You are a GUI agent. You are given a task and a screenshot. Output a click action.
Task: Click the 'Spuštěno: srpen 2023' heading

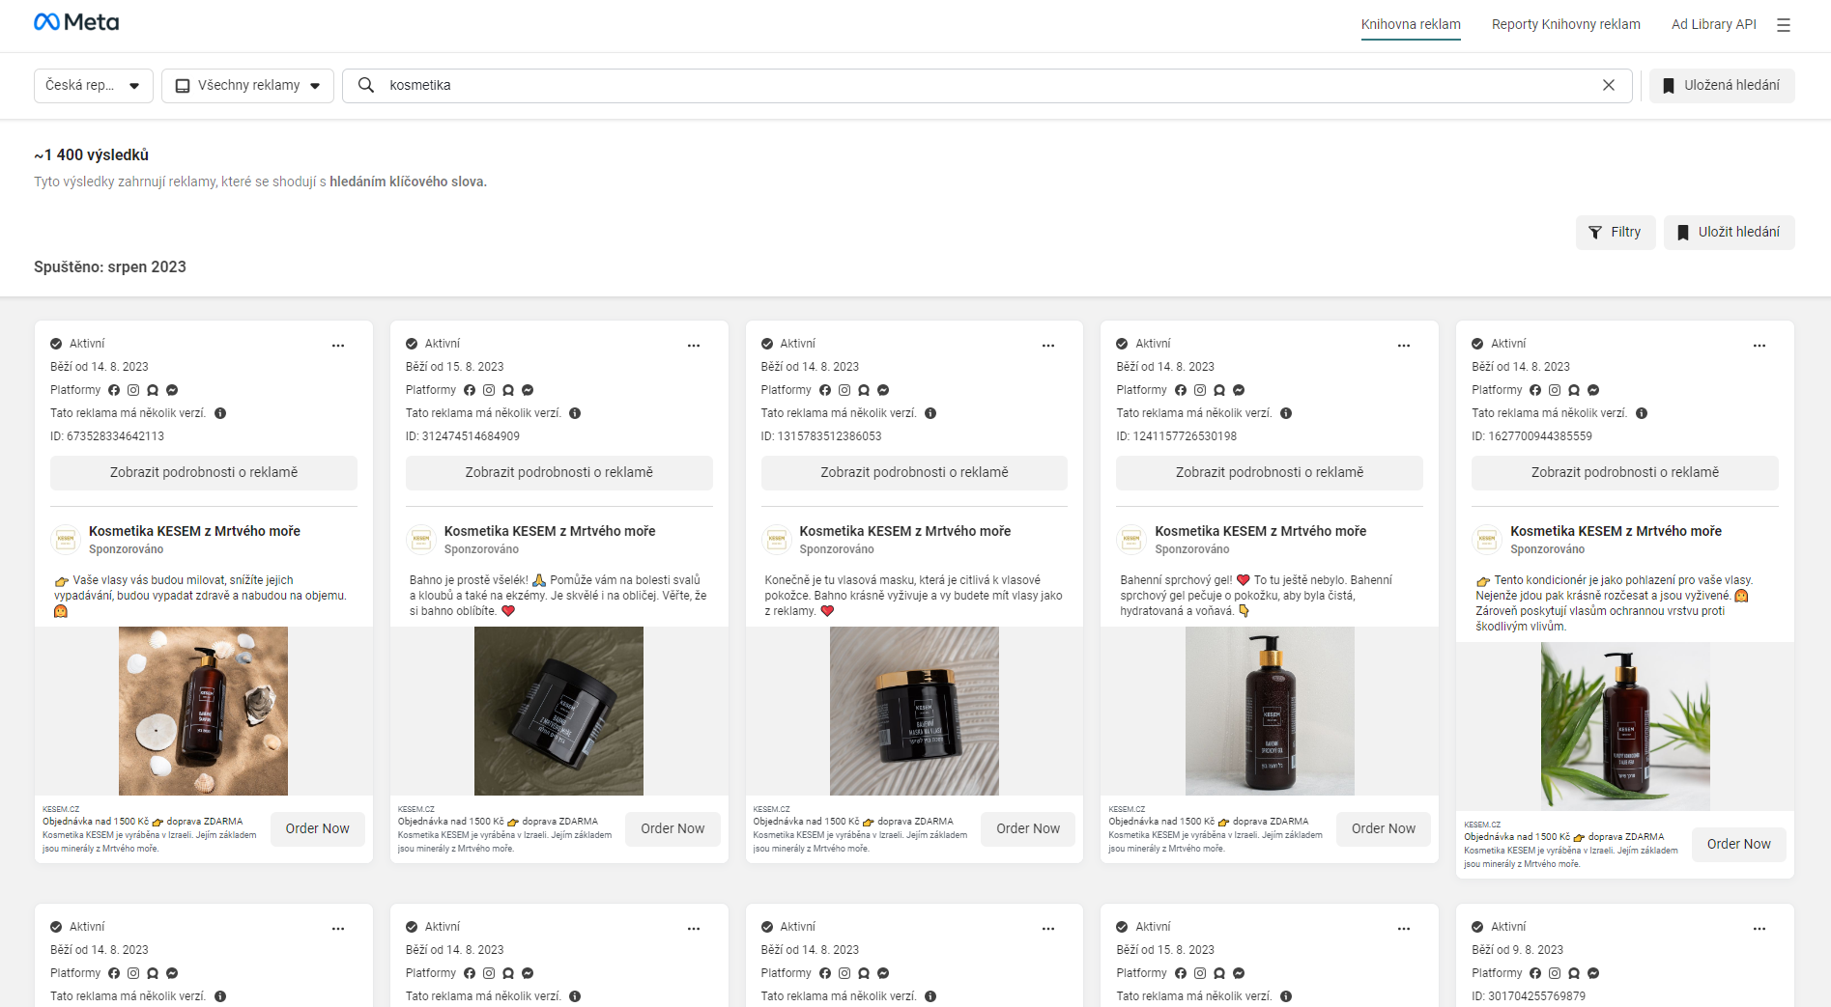point(110,266)
